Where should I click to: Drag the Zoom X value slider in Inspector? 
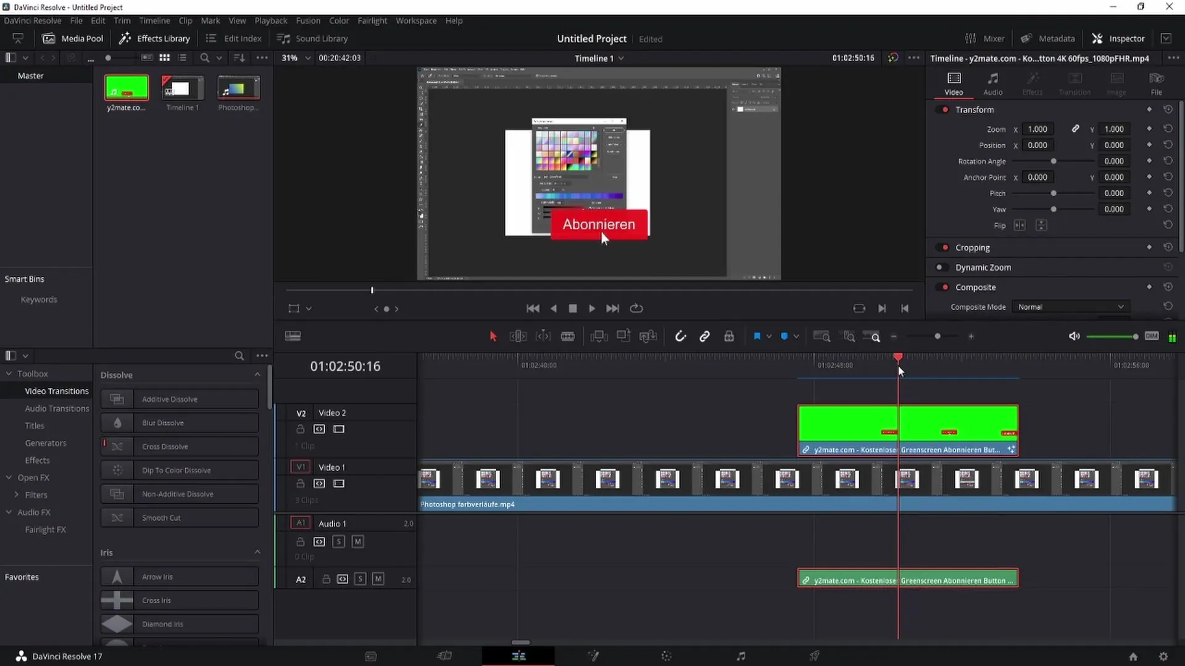pos(1037,128)
